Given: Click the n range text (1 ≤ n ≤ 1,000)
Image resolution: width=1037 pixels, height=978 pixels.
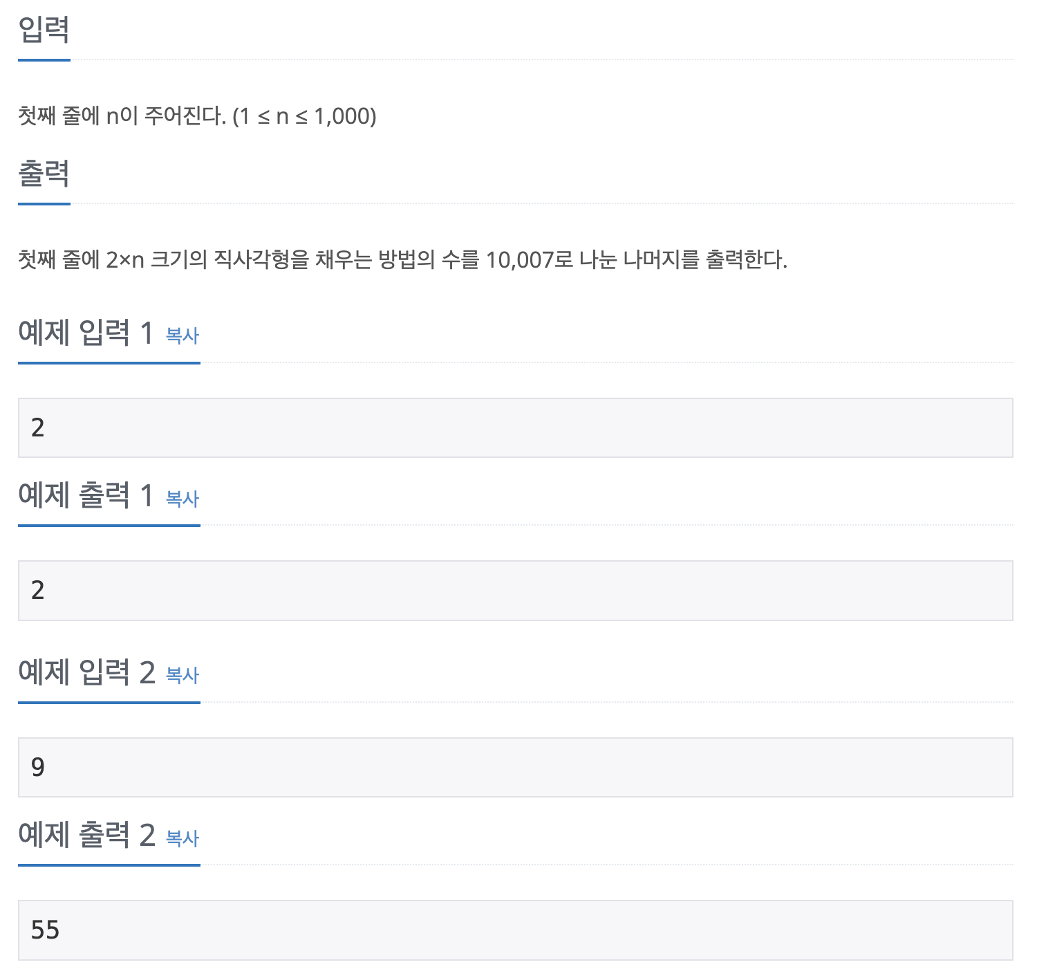Looking at the screenshot, I should [x=305, y=116].
